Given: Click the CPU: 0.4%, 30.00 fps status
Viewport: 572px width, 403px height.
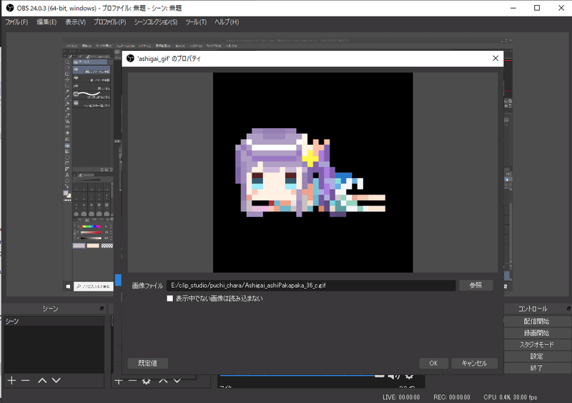Looking at the screenshot, I should tap(511, 397).
